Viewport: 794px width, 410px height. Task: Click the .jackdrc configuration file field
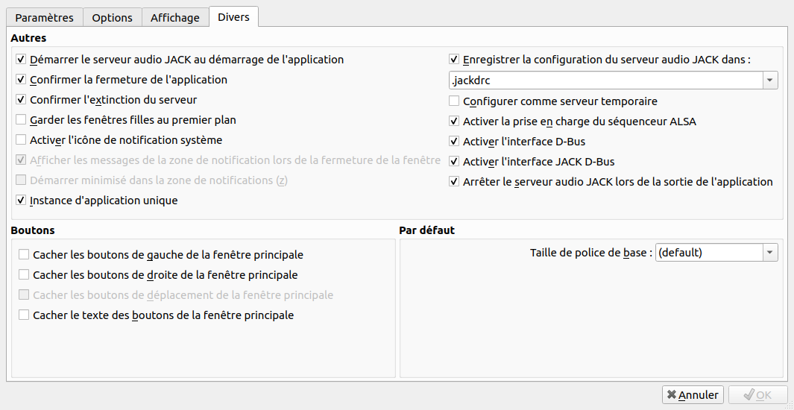(604, 81)
